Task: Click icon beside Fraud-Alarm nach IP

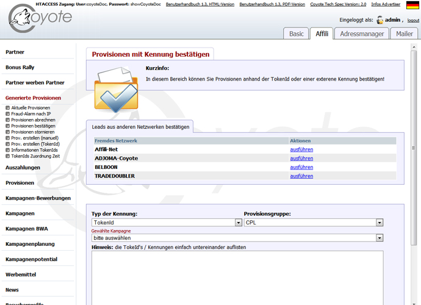Action: [x=7, y=114]
